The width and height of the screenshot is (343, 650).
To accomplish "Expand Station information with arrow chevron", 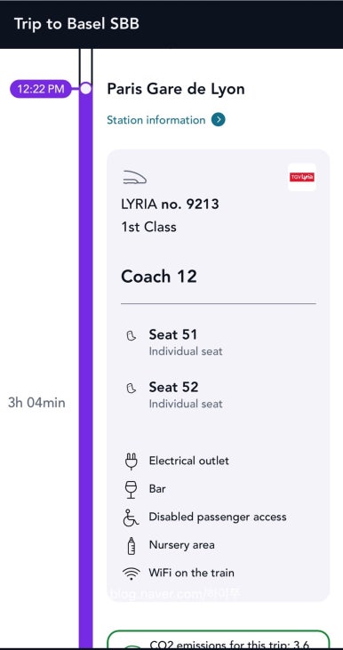I will (x=219, y=120).
